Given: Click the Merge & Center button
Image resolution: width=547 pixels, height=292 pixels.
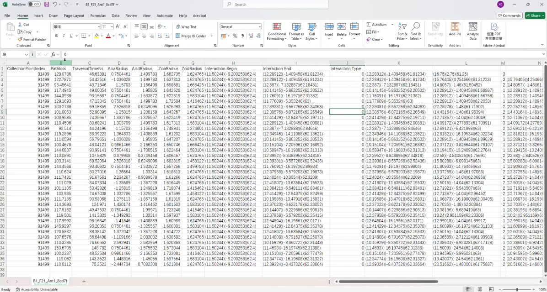Looking at the screenshot, I should click(194, 36).
